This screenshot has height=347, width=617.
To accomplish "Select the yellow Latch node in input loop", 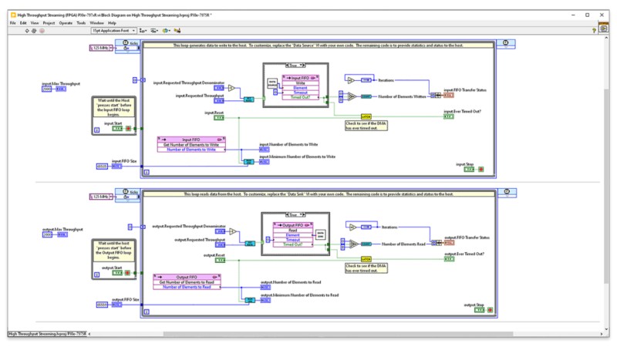I will coord(366,117).
